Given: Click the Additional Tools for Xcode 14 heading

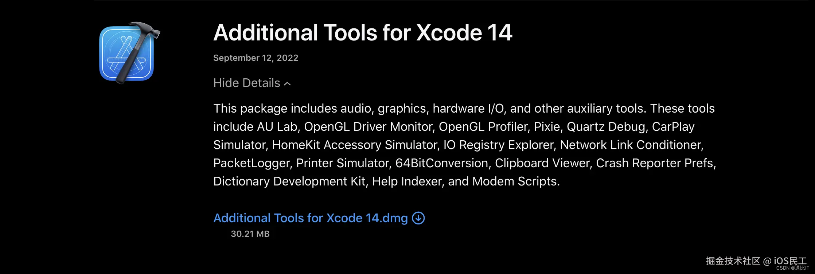Looking at the screenshot, I should tap(363, 33).
